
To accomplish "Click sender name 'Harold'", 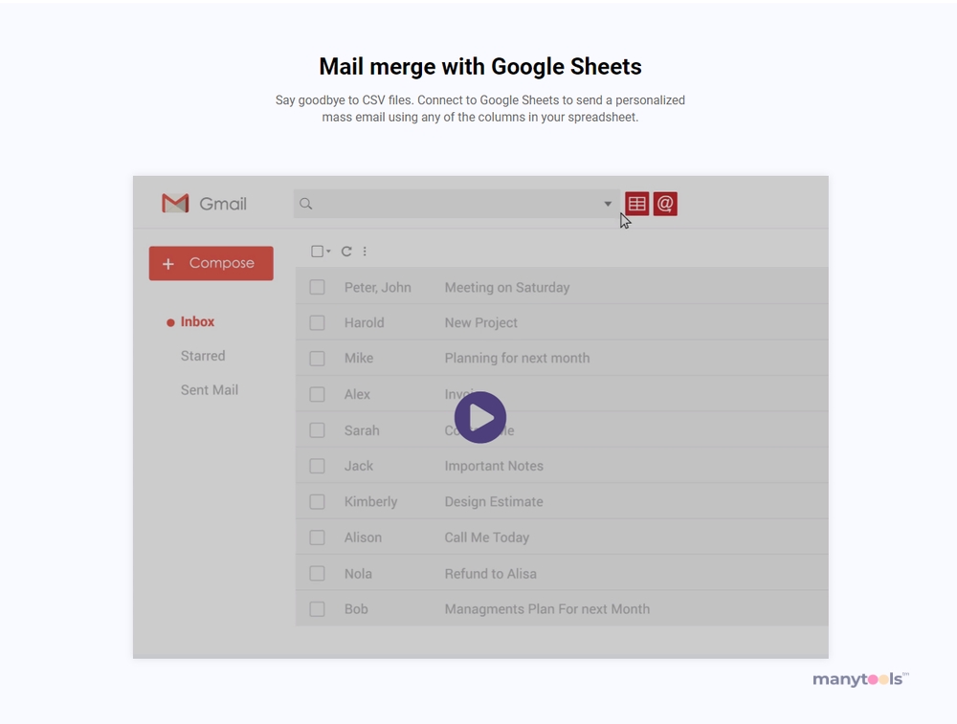I will [364, 322].
